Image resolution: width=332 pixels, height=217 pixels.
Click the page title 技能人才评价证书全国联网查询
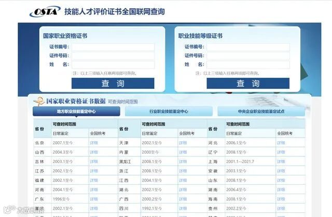point(115,11)
